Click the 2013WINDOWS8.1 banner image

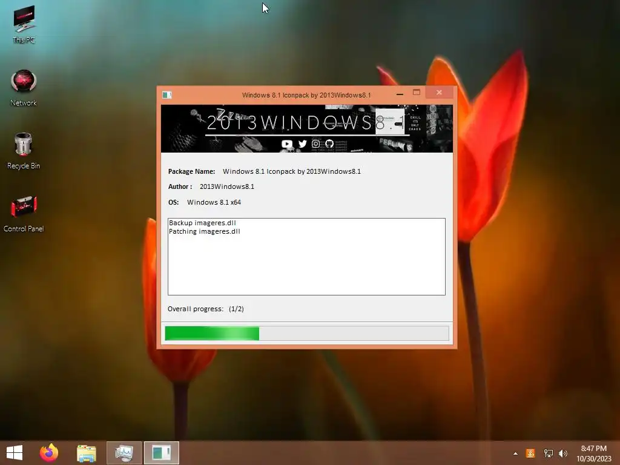307,128
